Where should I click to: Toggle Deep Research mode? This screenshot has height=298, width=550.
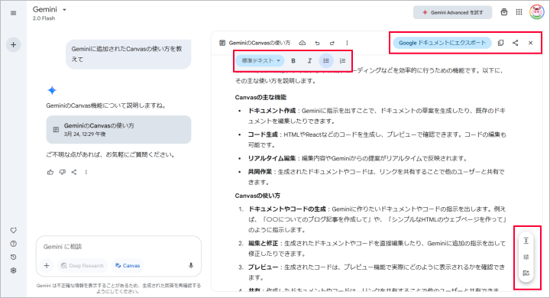[x=82, y=266]
